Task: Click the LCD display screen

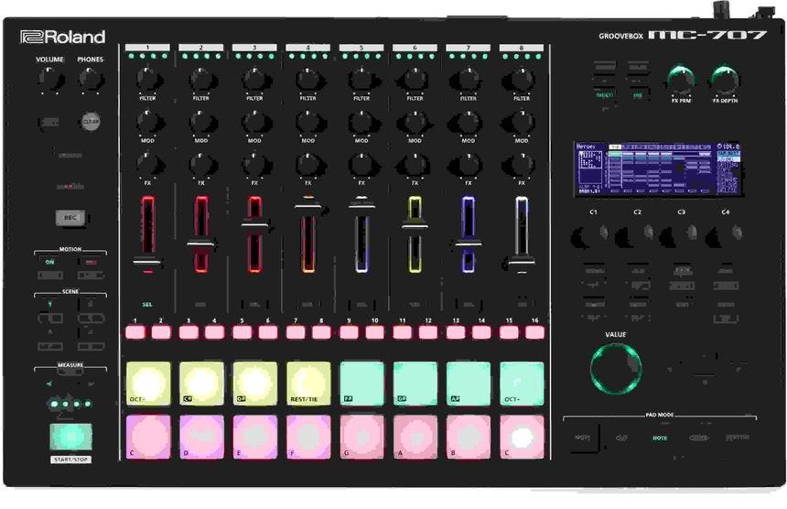Action: (x=658, y=169)
